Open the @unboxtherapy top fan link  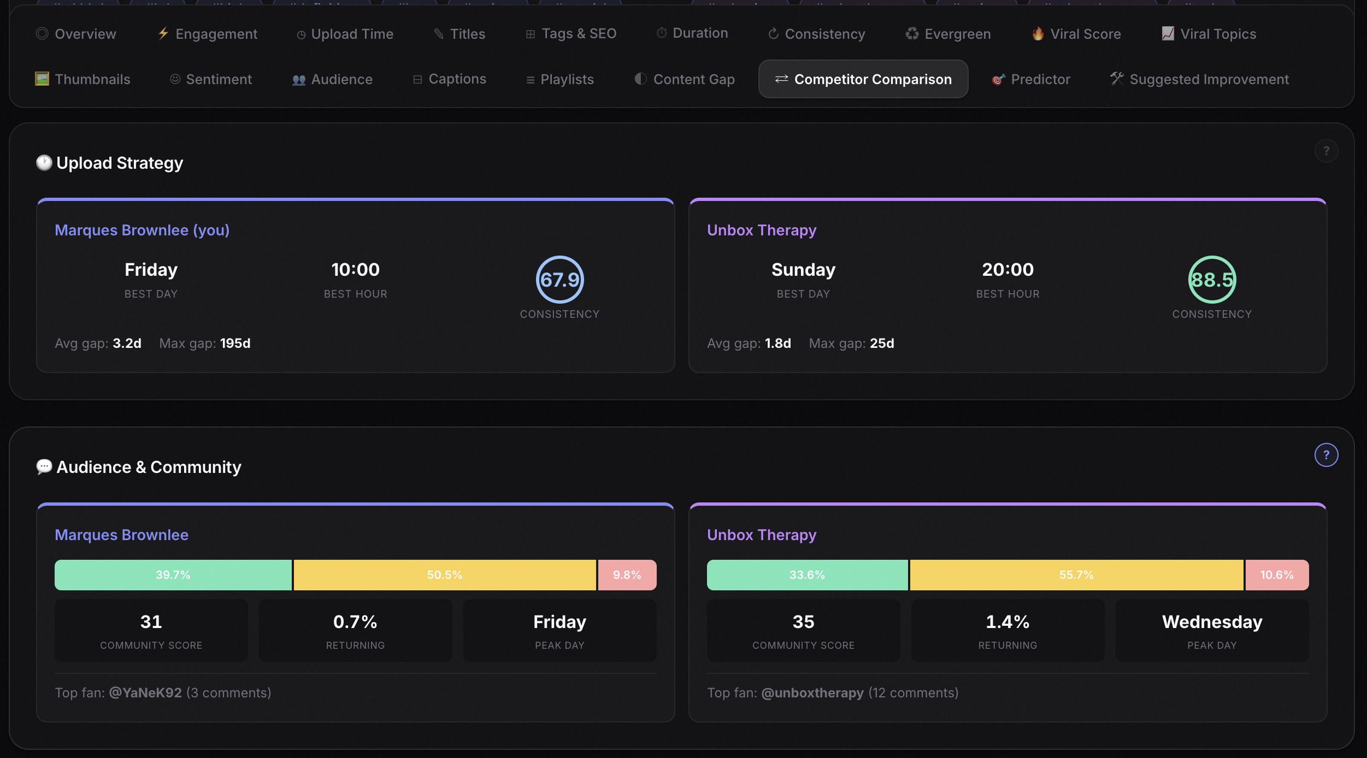[x=812, y=692]
